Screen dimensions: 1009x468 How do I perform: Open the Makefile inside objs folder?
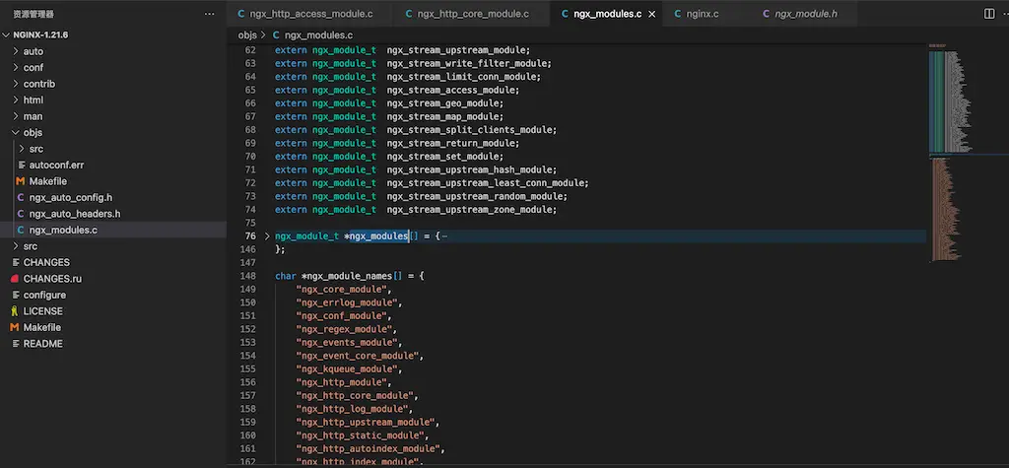(x=47, y=181)
